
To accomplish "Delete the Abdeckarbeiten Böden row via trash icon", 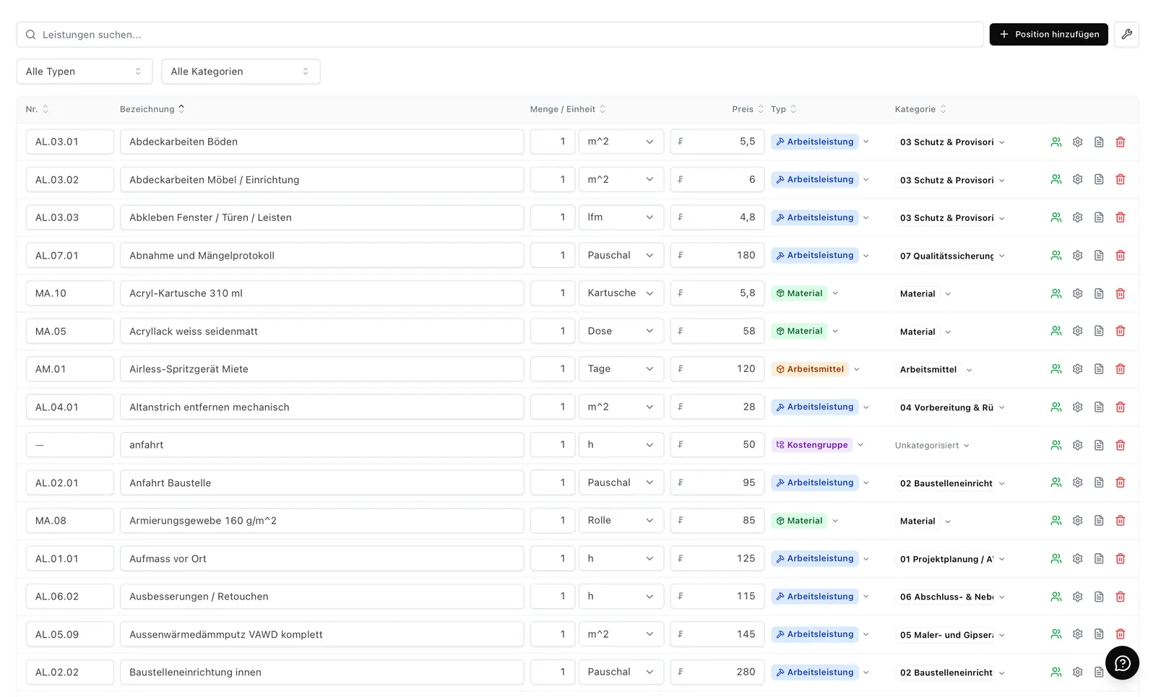I will pyautogui.click(x=1120, y=142).
